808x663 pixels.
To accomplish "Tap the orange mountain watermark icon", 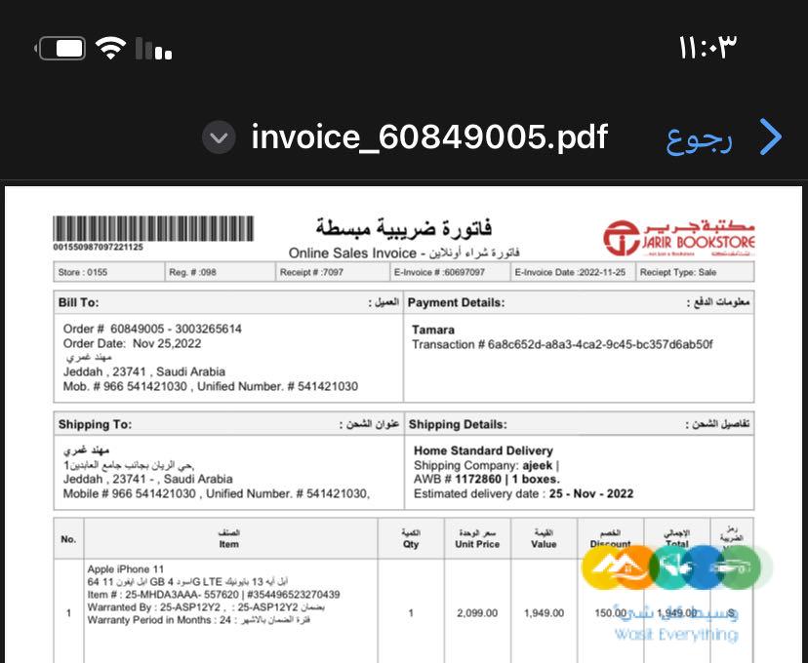I will 634,566.
